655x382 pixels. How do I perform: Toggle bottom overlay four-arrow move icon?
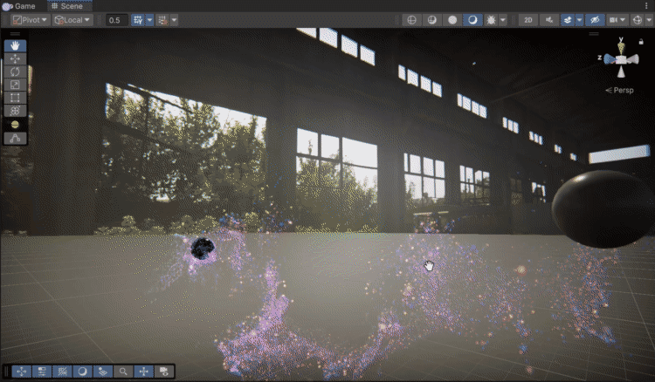coord(144,372)
